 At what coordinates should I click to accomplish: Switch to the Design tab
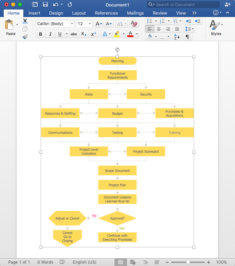pos(56,13)
